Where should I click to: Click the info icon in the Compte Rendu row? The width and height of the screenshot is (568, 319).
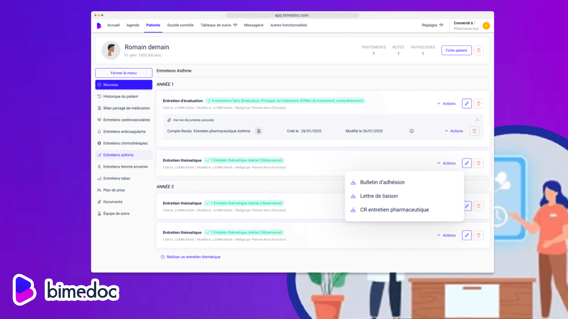412,131
